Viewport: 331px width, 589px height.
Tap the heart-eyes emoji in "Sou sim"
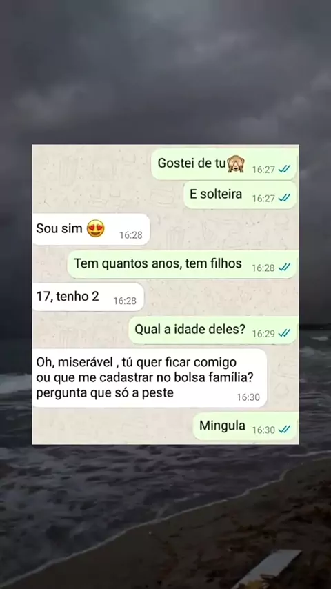[x=95, y=228]
